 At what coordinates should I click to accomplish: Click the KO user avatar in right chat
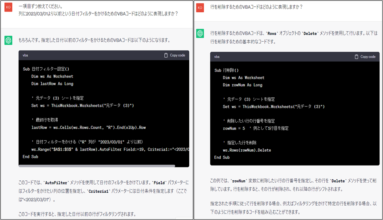(200, 8)
